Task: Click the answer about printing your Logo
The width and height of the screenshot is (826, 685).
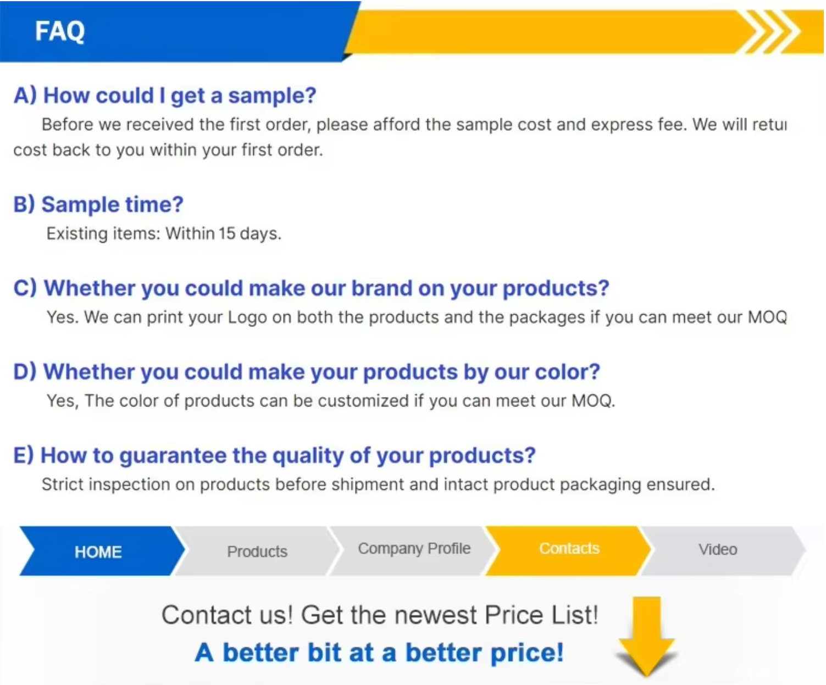Action: (x=417, y=318)
